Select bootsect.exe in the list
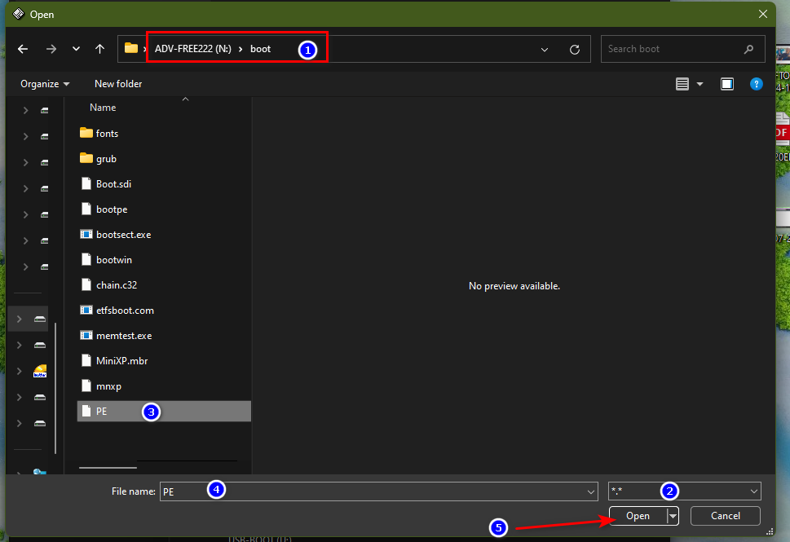Image resolution: width=790 pixels, height=542 pixels. (164, 235)
